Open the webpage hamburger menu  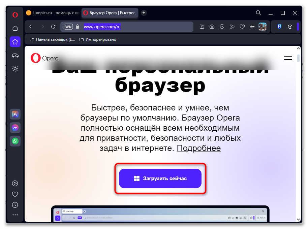pos(288,58)
